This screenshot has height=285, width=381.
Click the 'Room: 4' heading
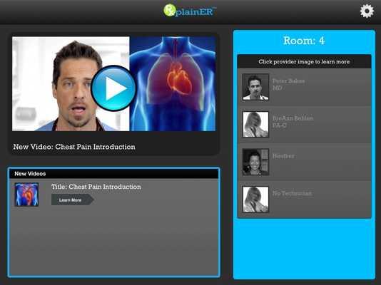pyautogui.click(x=304, y=41)
